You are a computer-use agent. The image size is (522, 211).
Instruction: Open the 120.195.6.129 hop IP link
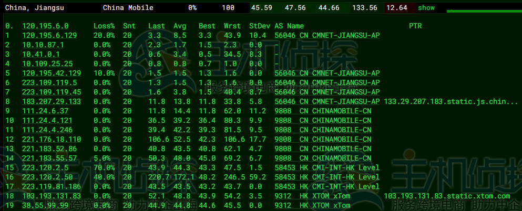[49, 35]
